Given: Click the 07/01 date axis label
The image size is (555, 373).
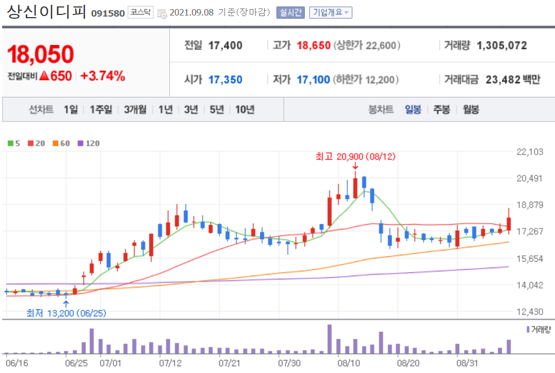Looking at the screenshot, I should point(110,363).
